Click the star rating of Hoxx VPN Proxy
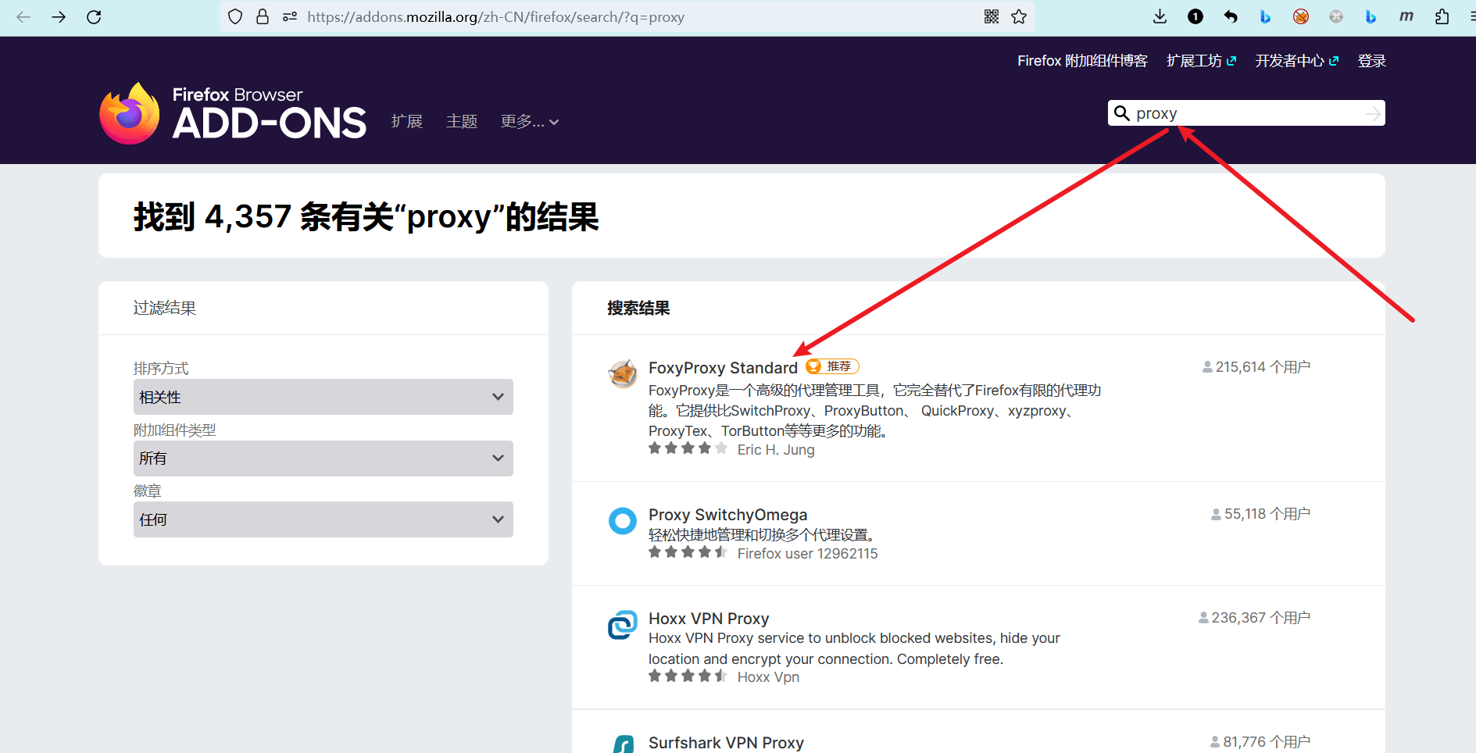This screenshot has width=1476, height=753. (x=688, y=676)
